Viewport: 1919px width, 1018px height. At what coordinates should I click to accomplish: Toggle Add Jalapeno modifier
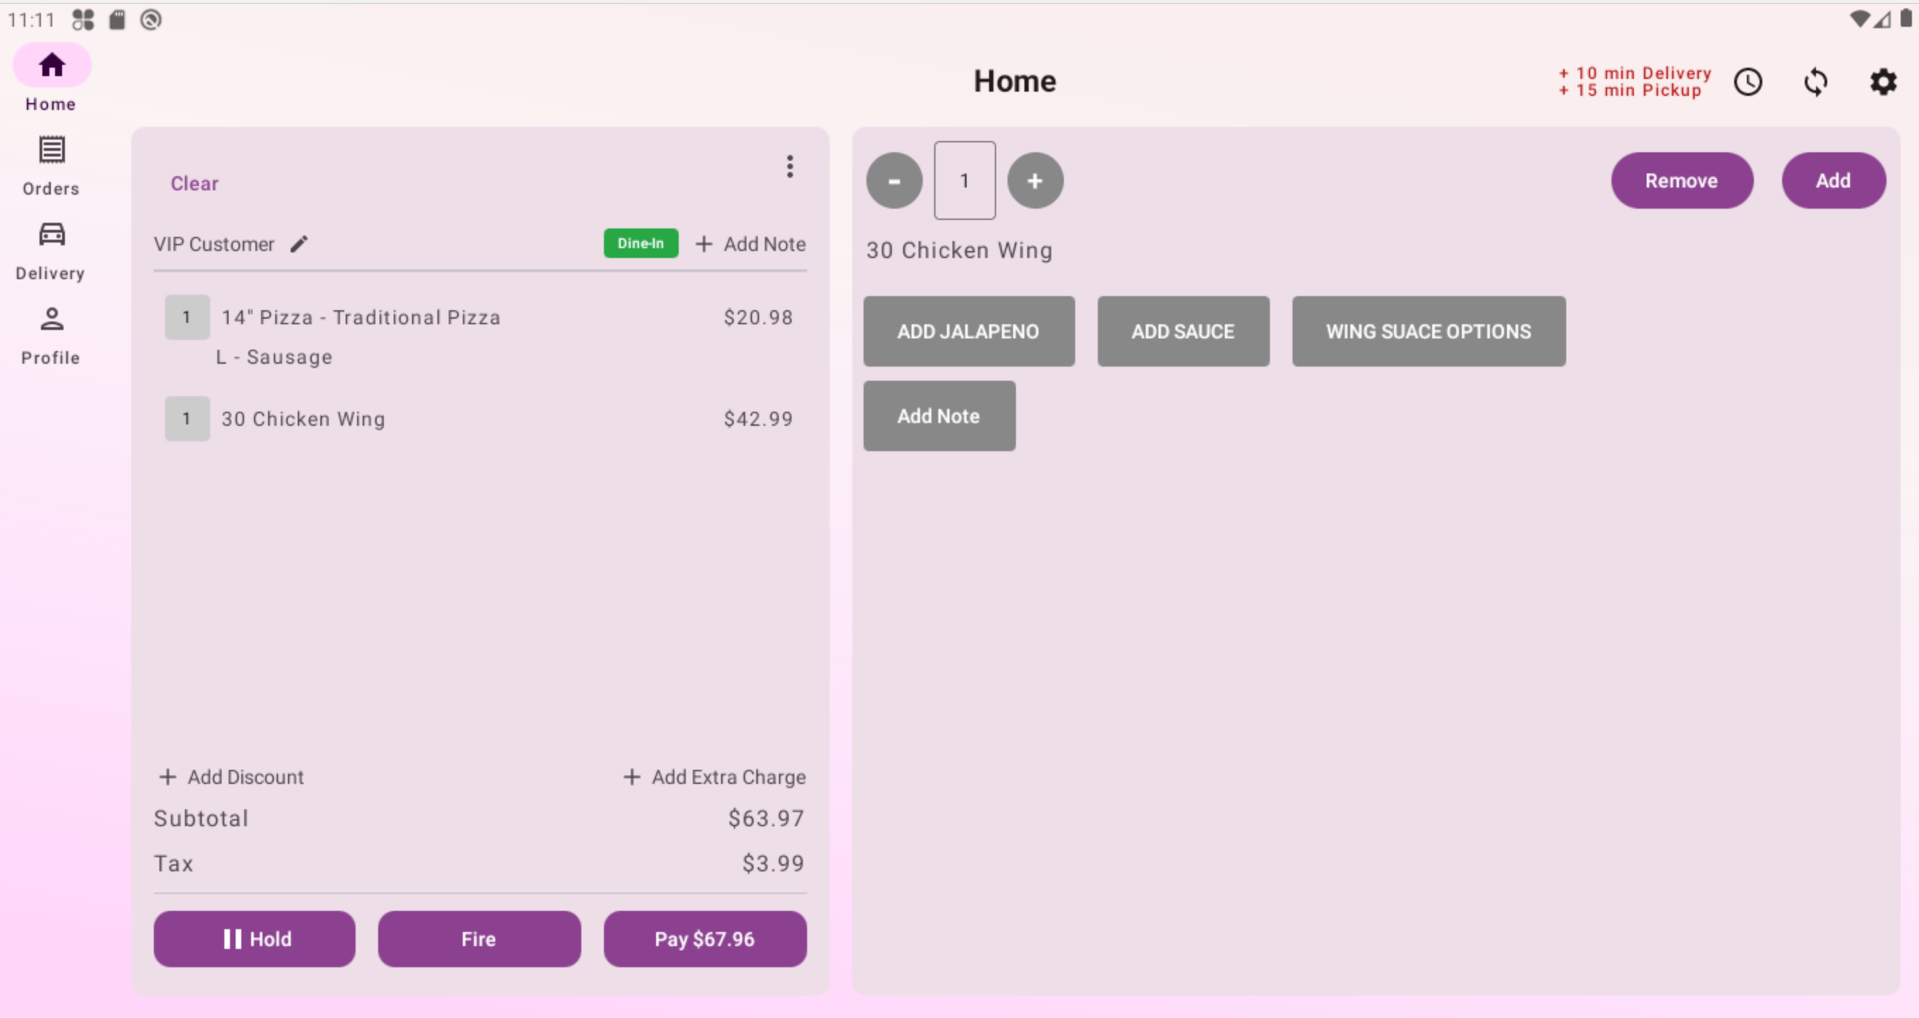969,331
